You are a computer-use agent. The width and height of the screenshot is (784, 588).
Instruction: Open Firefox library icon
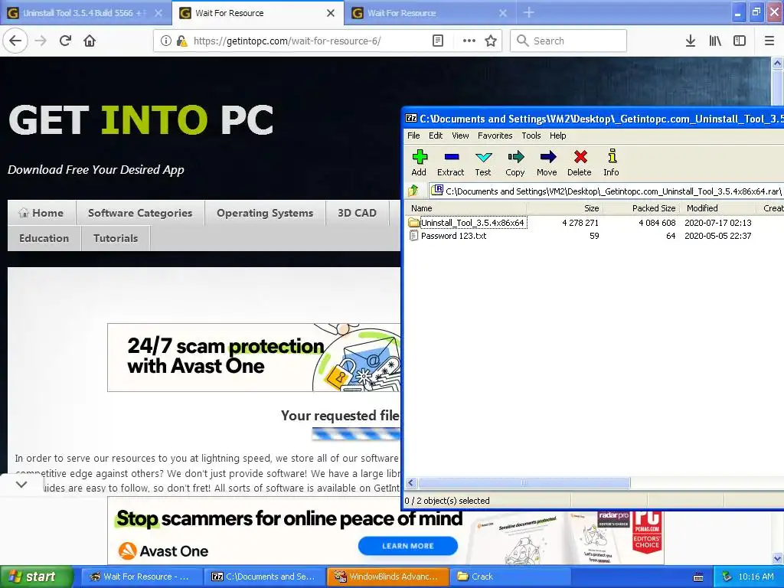click(715, 41)
